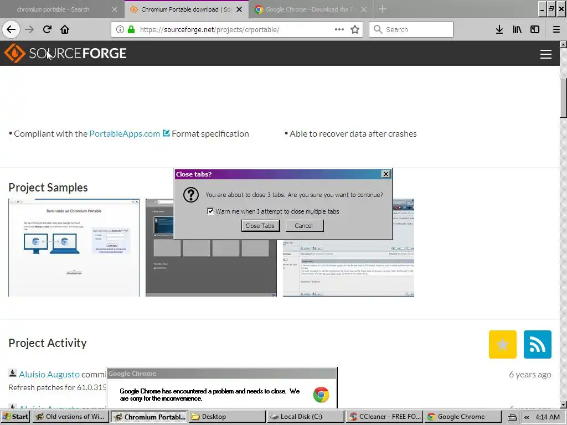Open first Project Samples welcome thumbnail

coord(74,247)
